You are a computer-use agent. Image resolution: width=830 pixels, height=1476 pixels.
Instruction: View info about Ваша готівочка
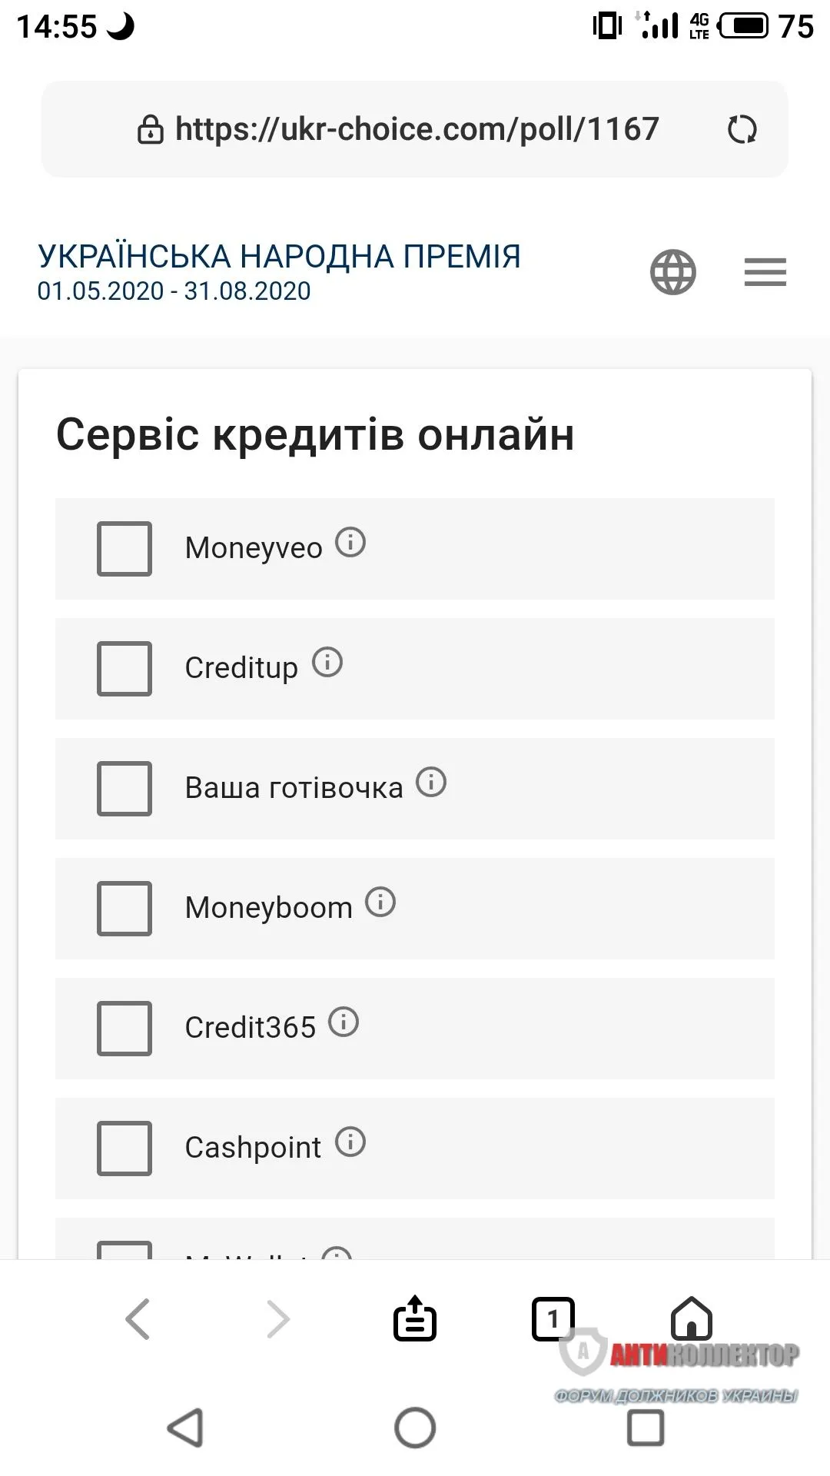click(431, 783)
